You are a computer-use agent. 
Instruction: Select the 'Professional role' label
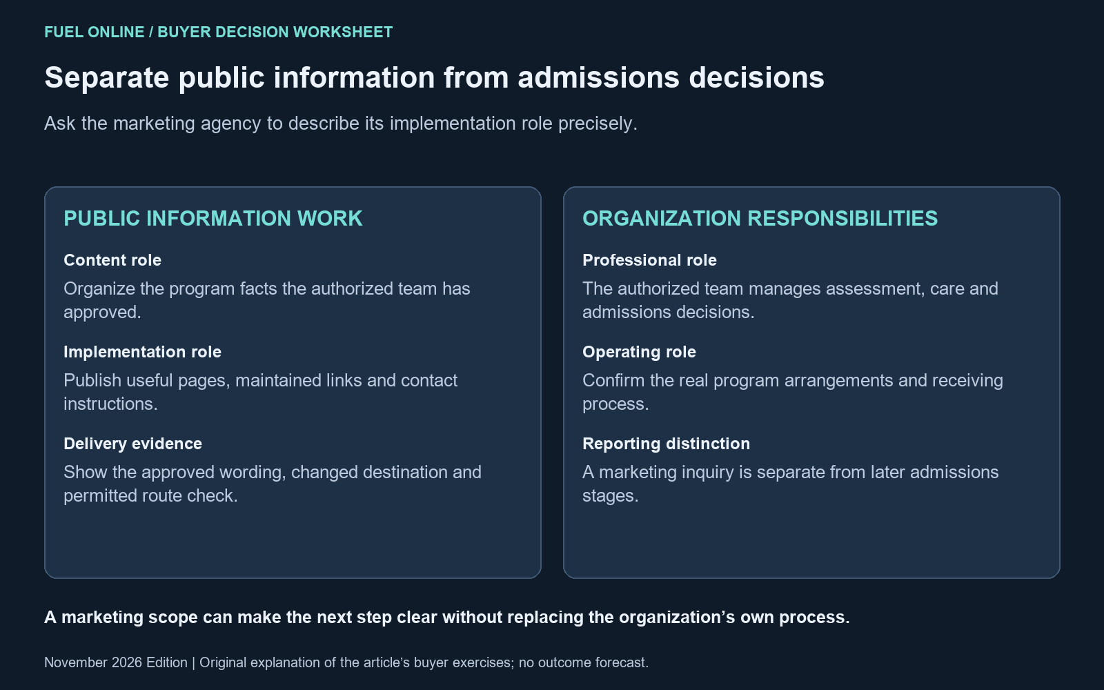pyautogui.click(x=649, y=260)
